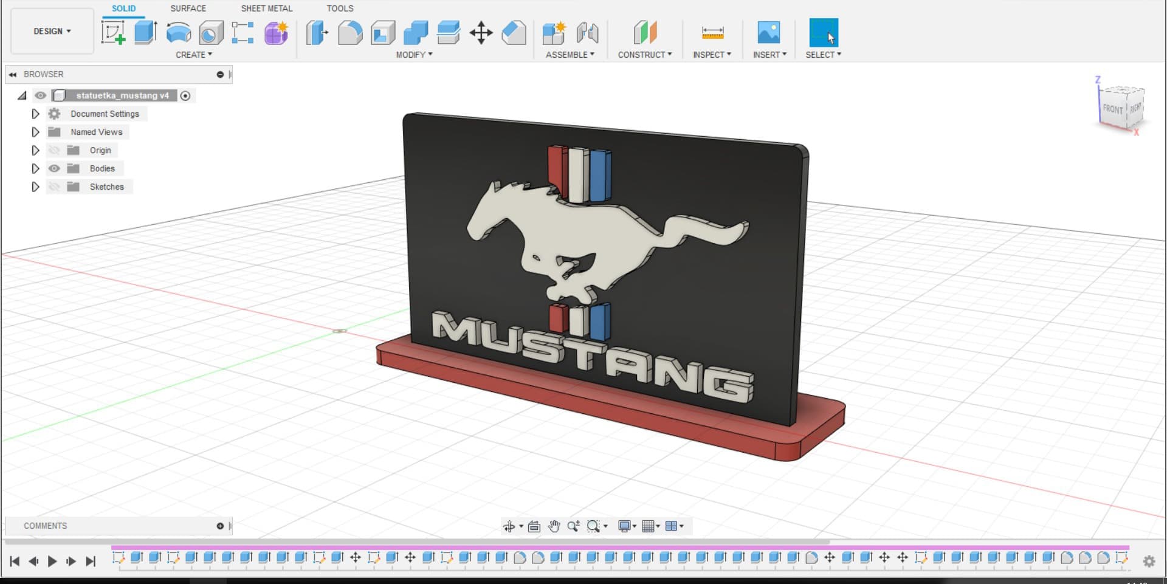Step timeline back one feature
Screen dimensions: 1167x584
pos(33,561)
